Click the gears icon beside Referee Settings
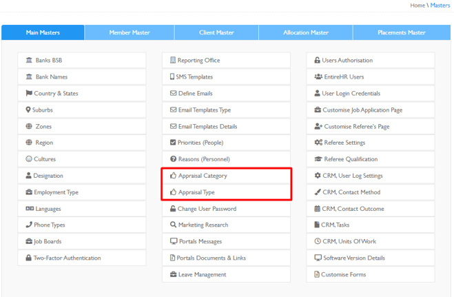 point(318,143)
